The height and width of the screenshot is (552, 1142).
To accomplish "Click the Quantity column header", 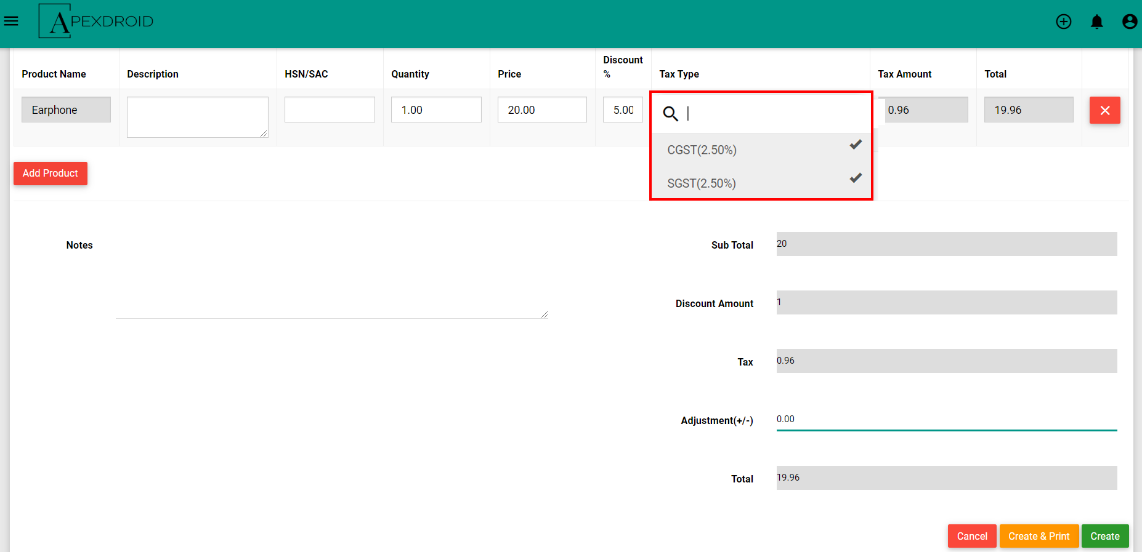I will pyautogui.click(x=410, y=74).
